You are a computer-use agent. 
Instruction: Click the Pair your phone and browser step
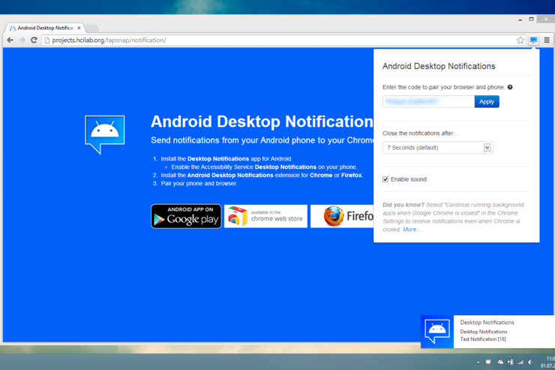click(199, 183)
